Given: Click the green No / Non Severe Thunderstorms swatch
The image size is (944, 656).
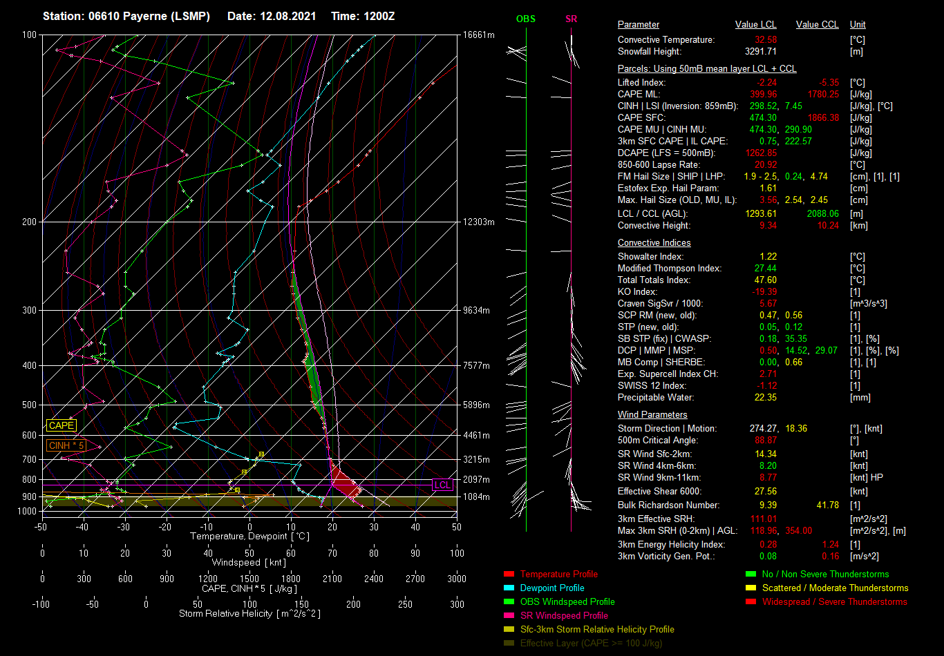Looking at the screenshot, I should coord(751,575).
